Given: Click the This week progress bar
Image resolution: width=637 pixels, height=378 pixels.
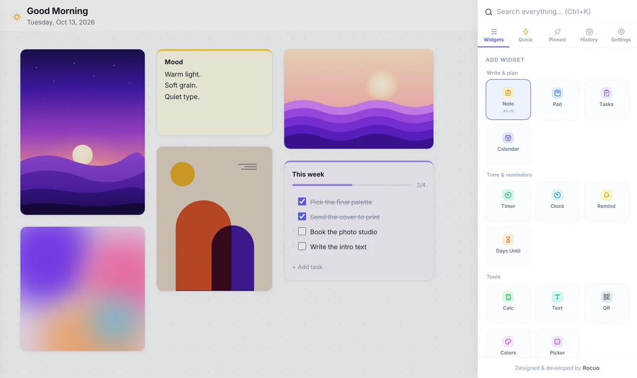Looking at the screenshot, I should click(352, 185).
